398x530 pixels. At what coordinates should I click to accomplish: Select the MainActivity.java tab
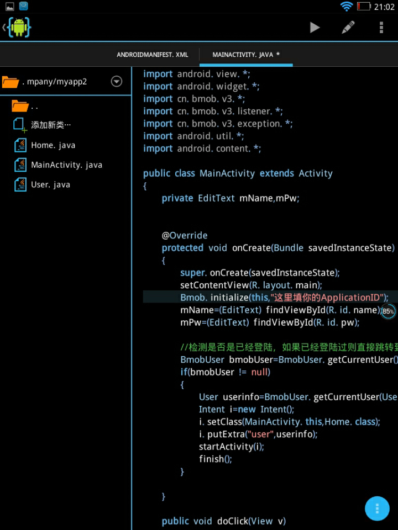[246, 55]
